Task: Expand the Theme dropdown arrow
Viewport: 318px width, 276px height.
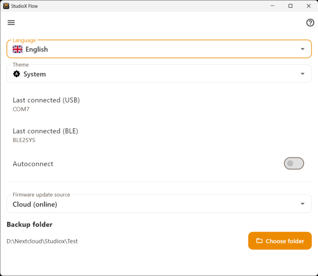Action: (302, 74)
